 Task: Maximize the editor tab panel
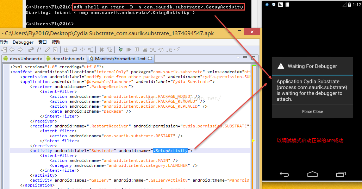253,58
